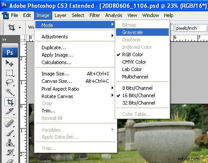Switch to 8 Bits/Channel
The width and height of the screenshot is (208, 163).
[143, 88]
